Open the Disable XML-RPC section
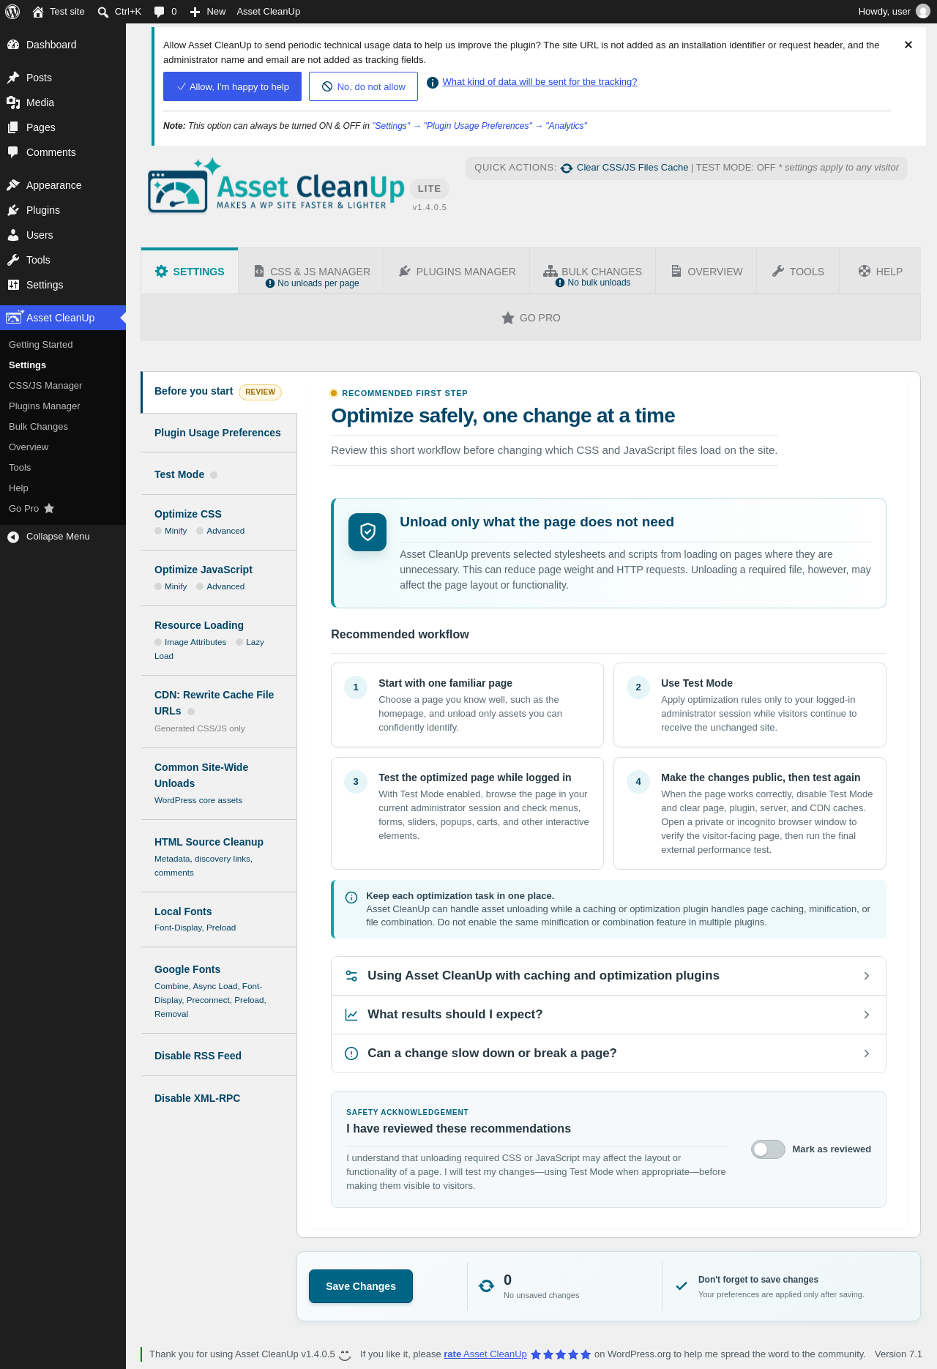The image size is (937, 1369). click(x=219, y=1098)
